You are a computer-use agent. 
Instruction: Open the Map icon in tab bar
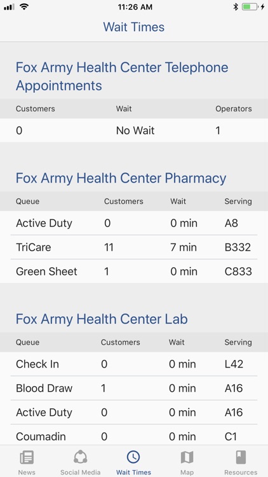[x=187, y=457]
